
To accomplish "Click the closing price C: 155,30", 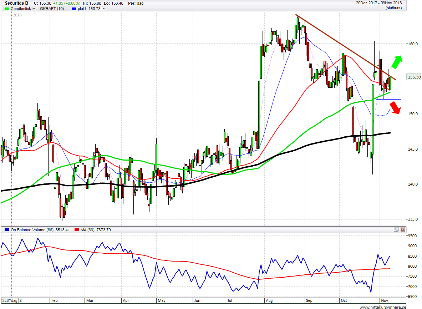I will pos(42,3).
